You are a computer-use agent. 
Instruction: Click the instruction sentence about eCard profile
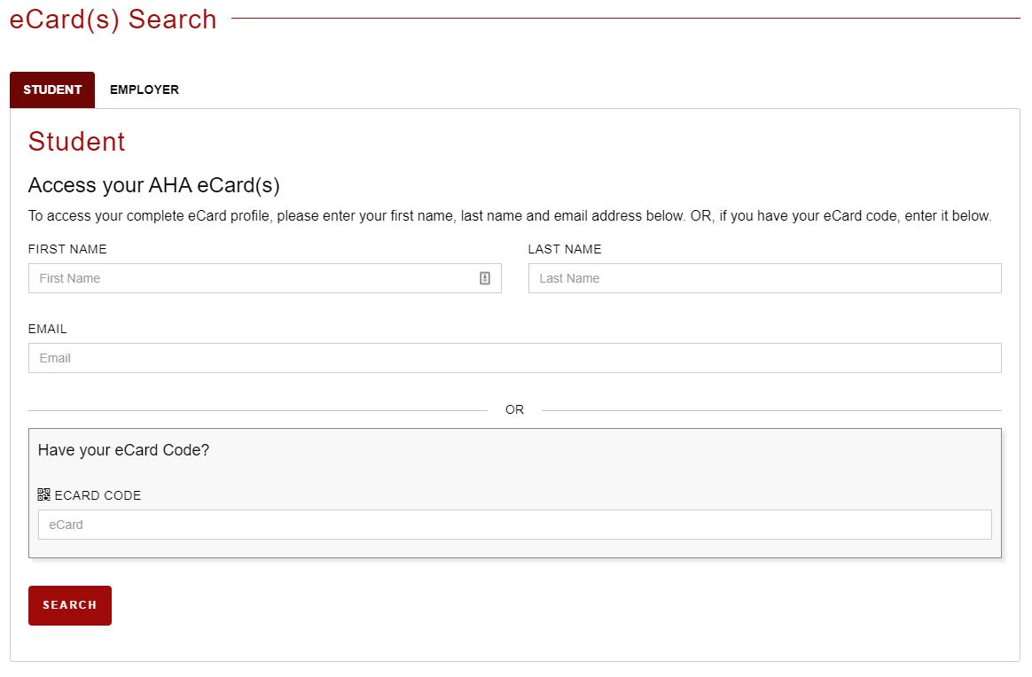(510, 216)
